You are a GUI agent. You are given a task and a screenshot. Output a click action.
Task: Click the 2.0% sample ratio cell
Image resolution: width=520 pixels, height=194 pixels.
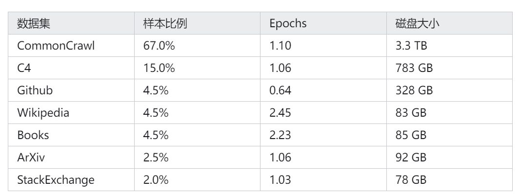pyautogui.click(x=198, y=180)
